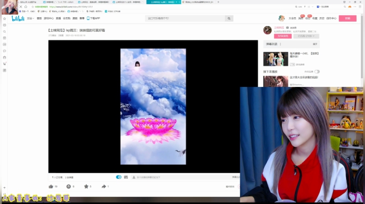Open browser hamburger menu at top right
This screenshot has height=204, width=365.
pos(360,7)
